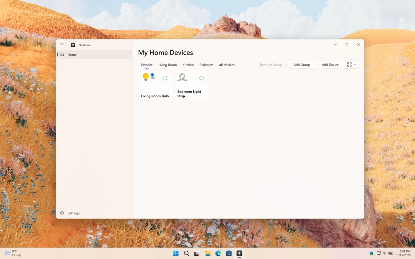Power on the Bedroom Light Strip
This screenshot has width=415, height=259.
(x=202, y=78)
